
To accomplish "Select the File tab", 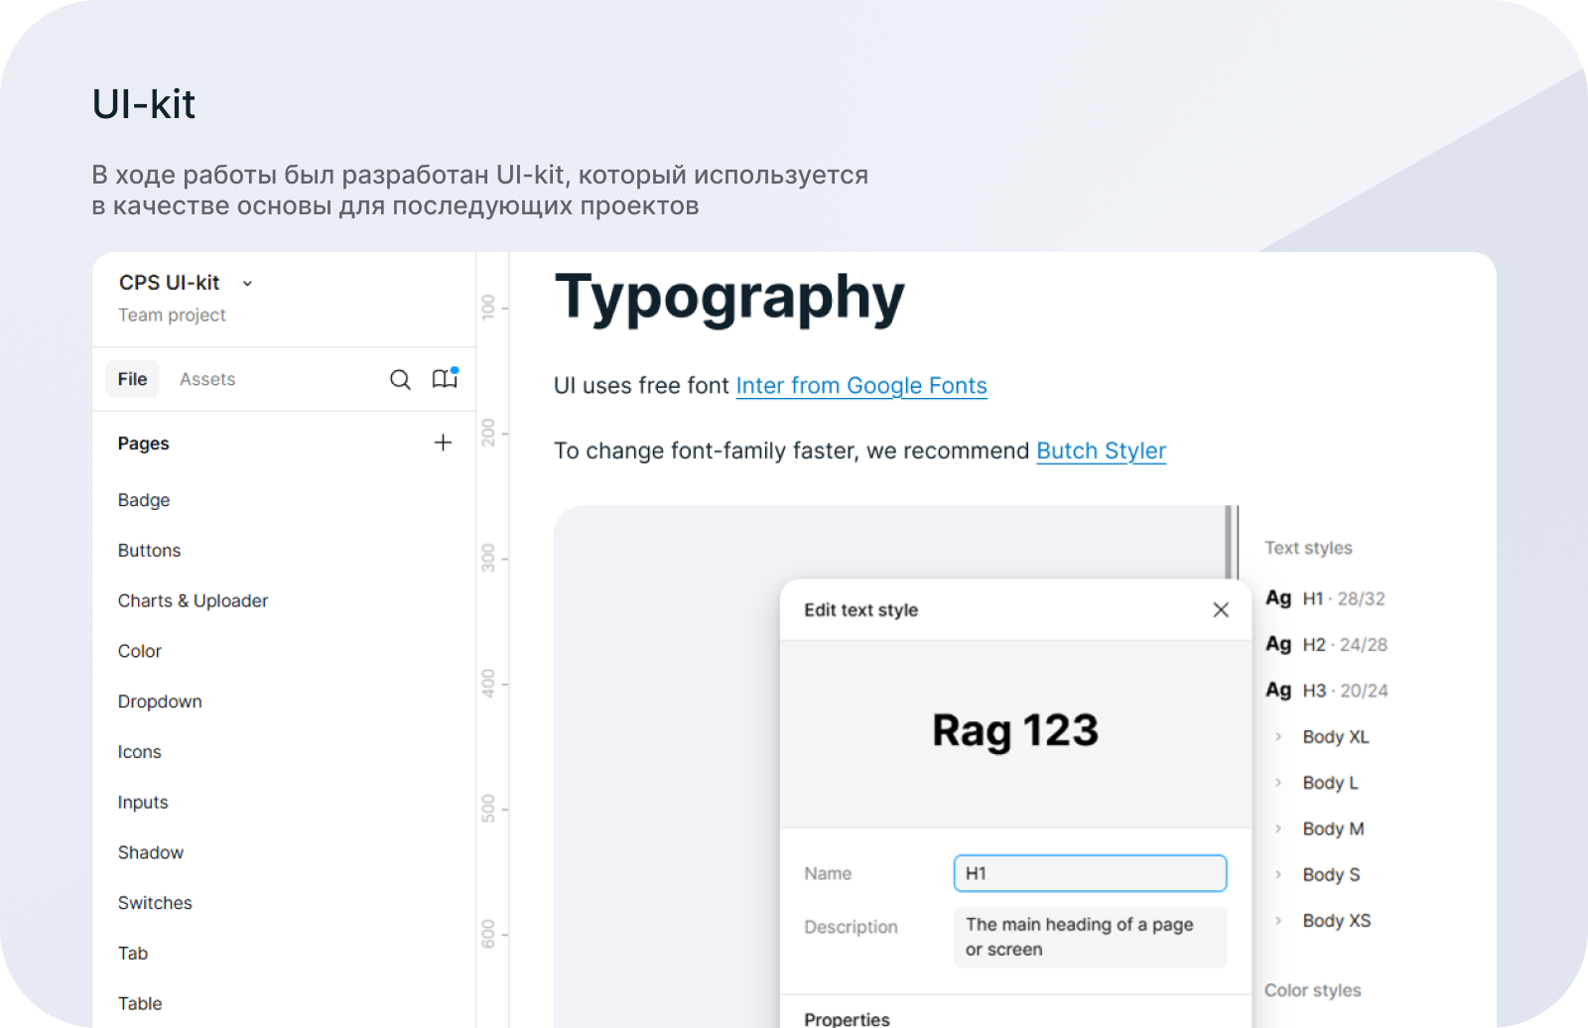I will [132, 379].
